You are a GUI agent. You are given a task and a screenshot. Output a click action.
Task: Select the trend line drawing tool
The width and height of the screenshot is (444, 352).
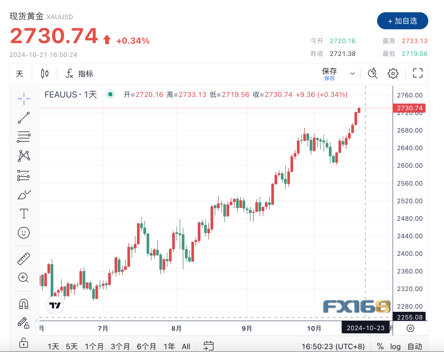point(24,118)
